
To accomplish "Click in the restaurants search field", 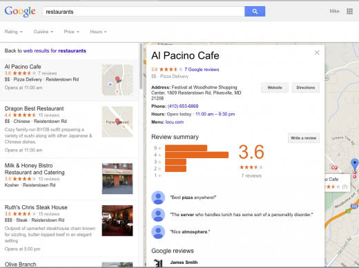I will click(x=144, y=12).
